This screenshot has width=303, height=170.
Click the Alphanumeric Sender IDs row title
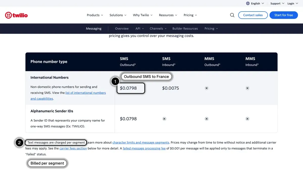pos(52,111)
